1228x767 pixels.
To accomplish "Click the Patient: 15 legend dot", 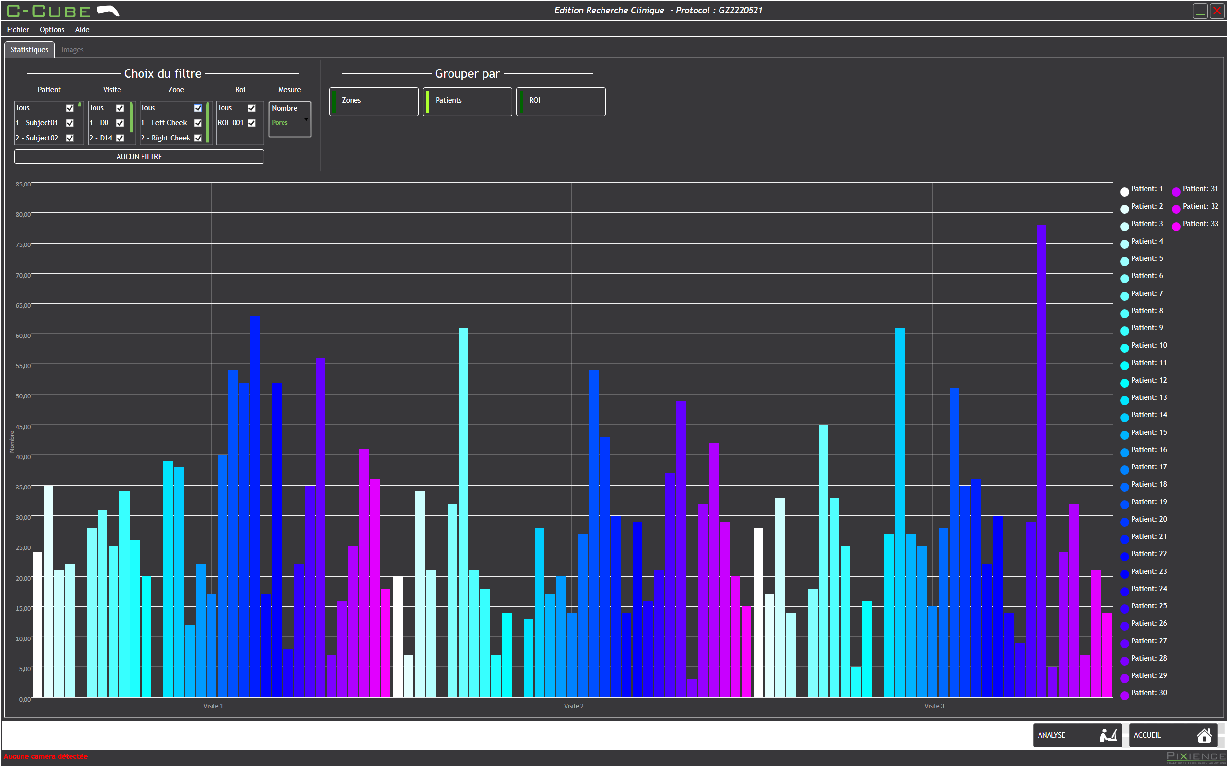I will click(x=1124, y=435).
